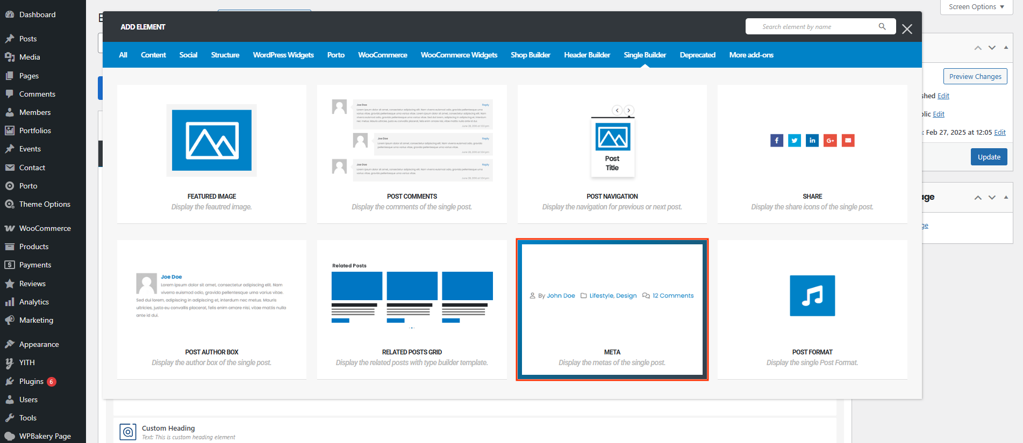The width and height of the screenshot is (1023, 443).
Task: Click the Analytics bar chart icon
Action: tap(10, 302)
